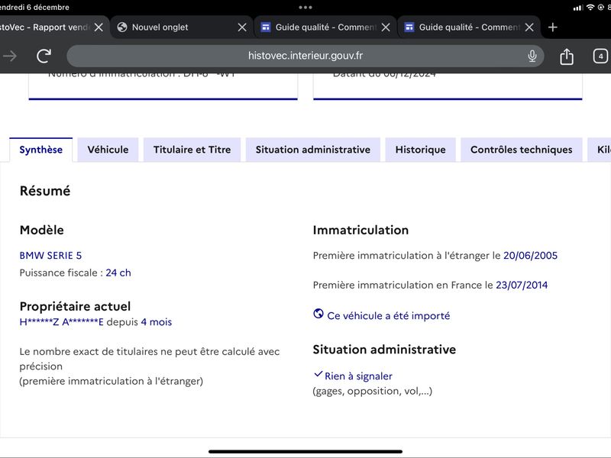The width and height of the screenshot is (611, 458).
Task: Close the first Guide qualité tab
Action: [x=386, y=27]
